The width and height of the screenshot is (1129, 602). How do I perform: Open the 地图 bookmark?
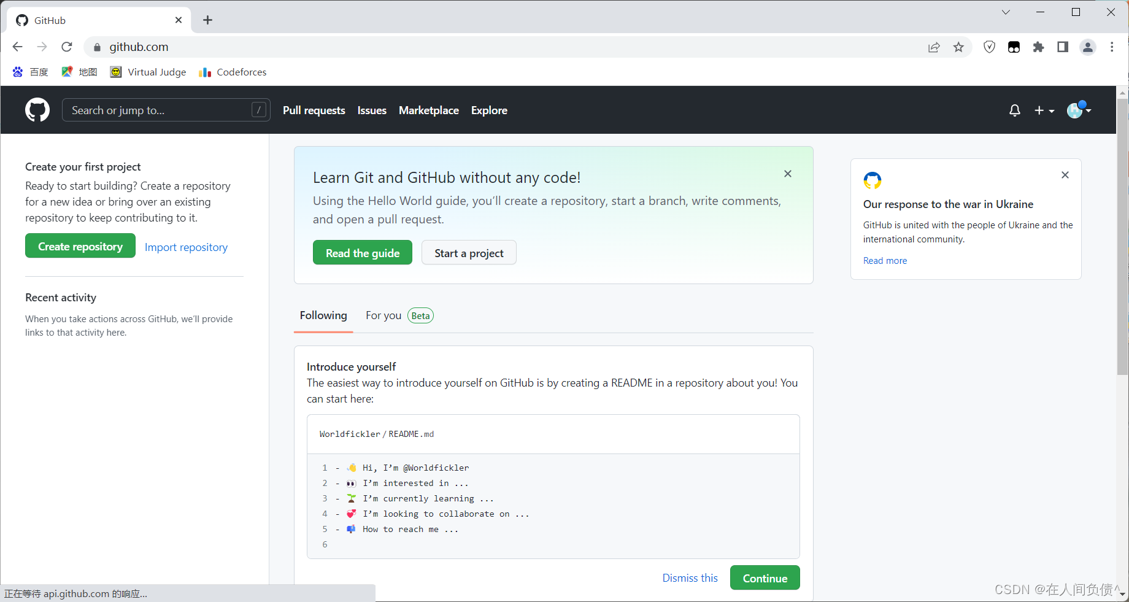tap(80, 72)
